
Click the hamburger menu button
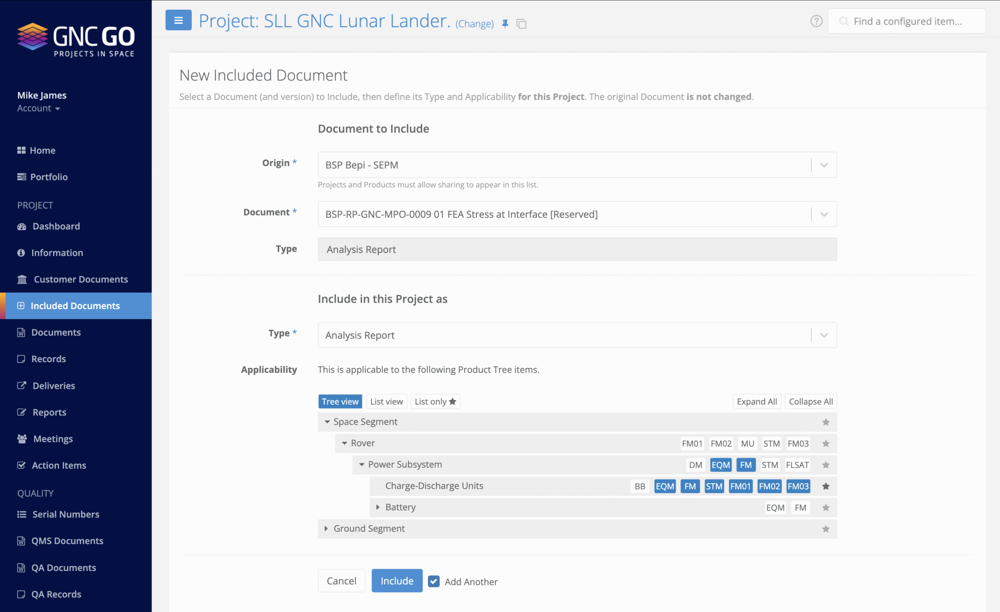(x=178, y=20)
